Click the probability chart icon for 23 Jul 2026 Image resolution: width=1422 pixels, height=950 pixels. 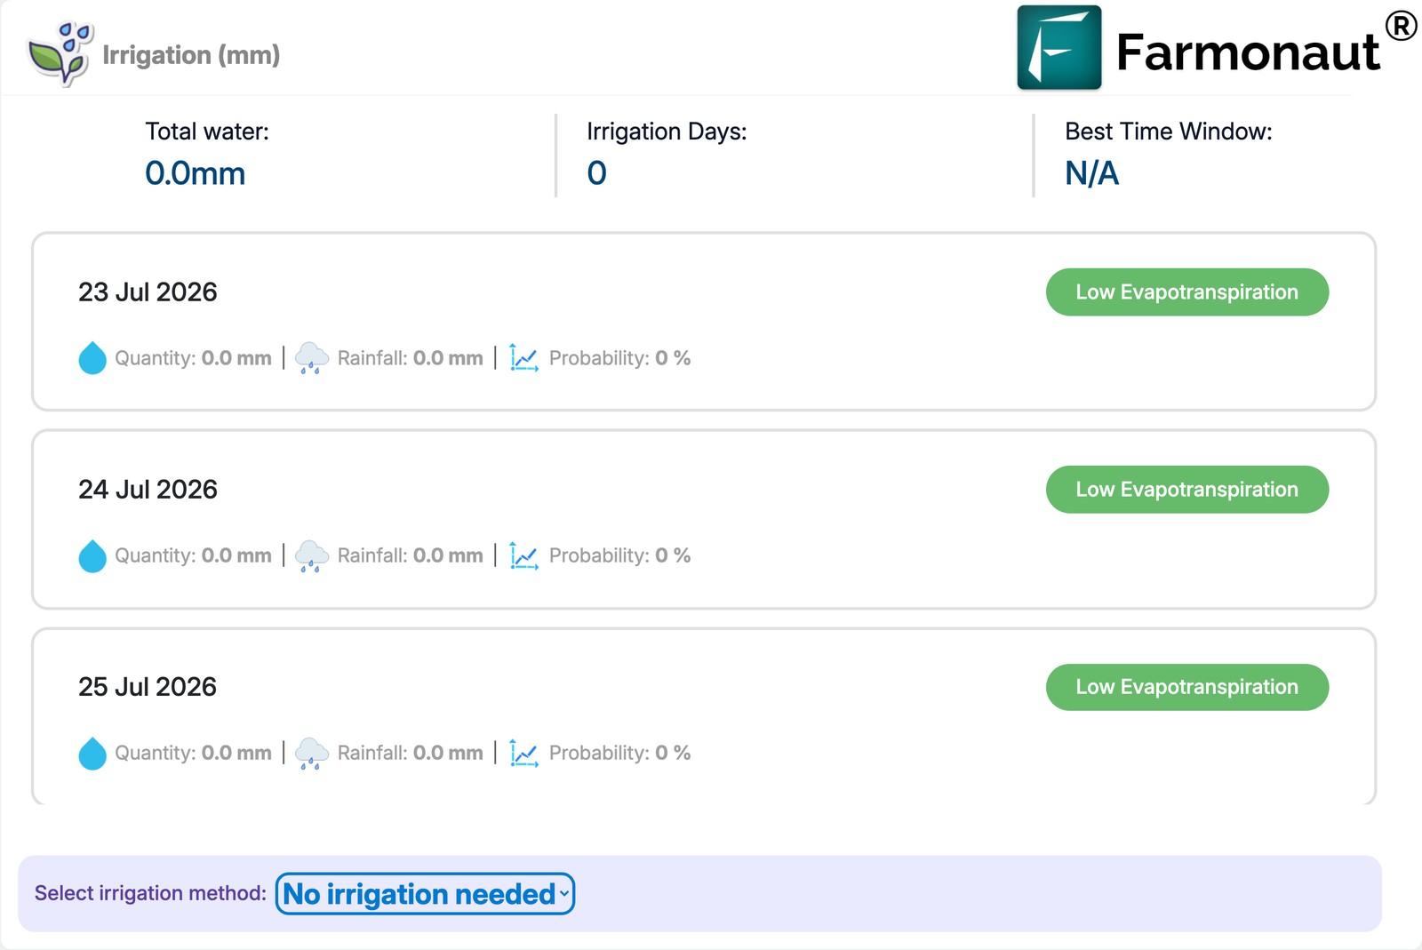[523, 358]
